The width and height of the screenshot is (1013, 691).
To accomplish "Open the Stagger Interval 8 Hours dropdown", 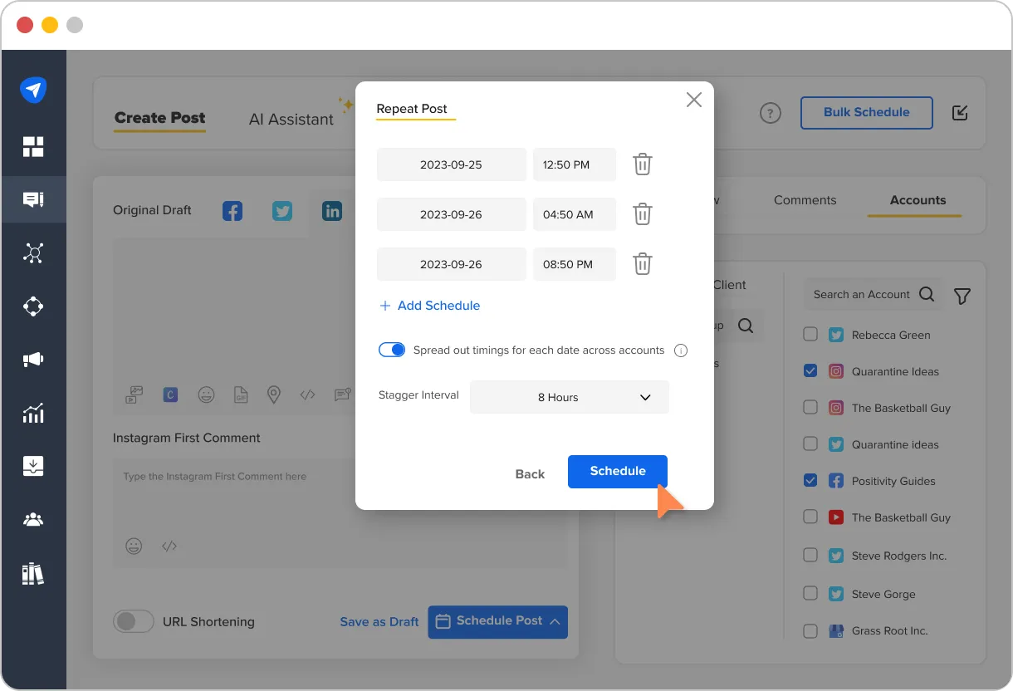I will 569,397.
